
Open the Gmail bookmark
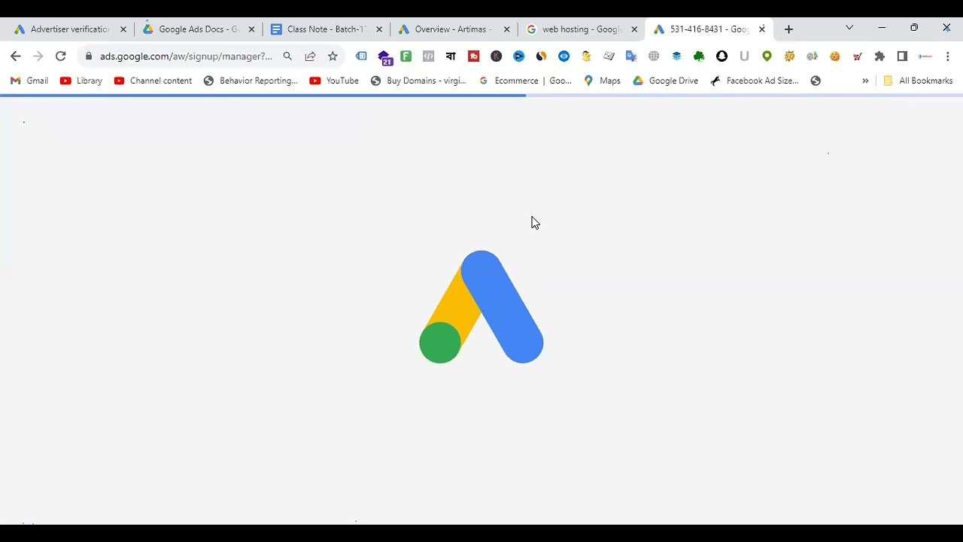29,81
